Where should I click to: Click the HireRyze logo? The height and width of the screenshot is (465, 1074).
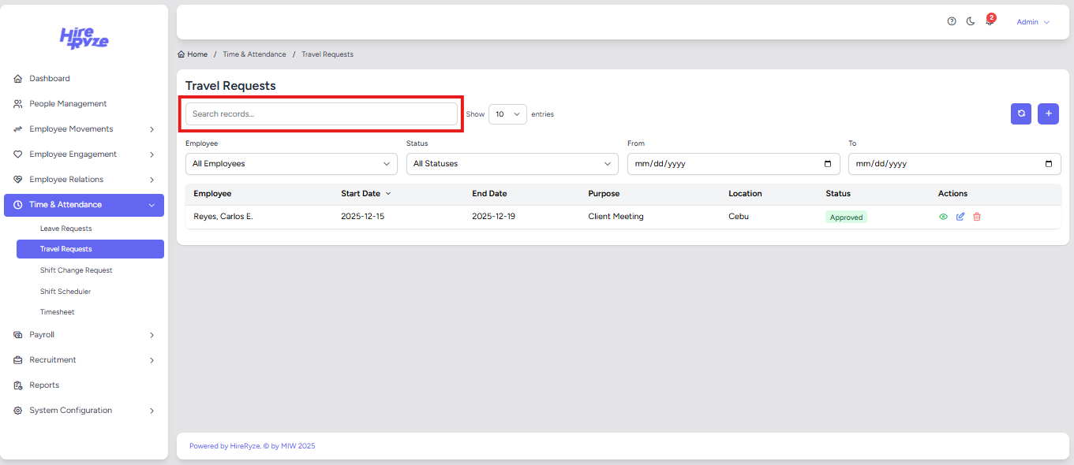(x=84, y=38)
